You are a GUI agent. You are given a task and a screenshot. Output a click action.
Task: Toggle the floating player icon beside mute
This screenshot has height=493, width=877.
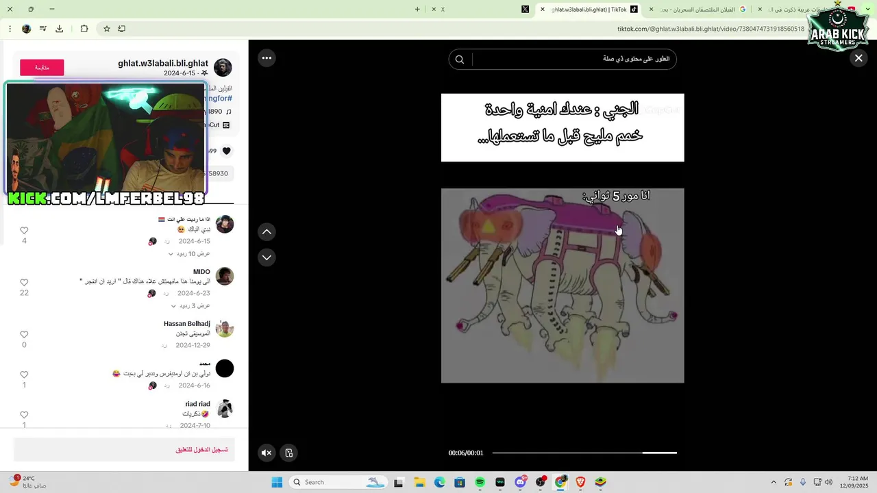click(289, 453)
